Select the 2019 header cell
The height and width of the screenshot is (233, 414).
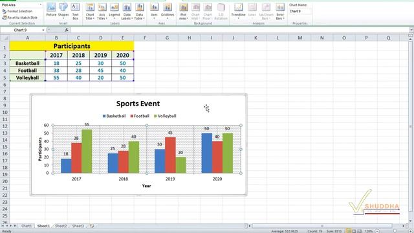pos(101,55)
